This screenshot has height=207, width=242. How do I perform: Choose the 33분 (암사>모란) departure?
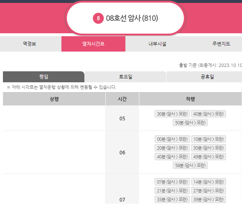172,199
